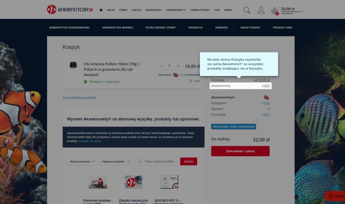Open the Nasze Porady section

click(250, 28)
